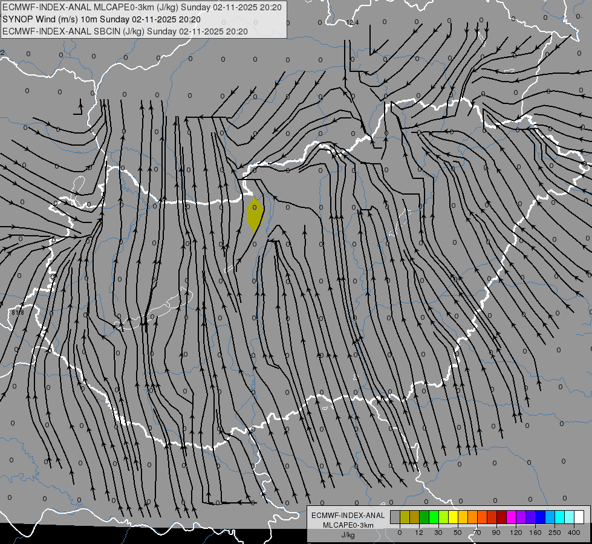Select the red swatch ending at 90
Screen dimensions: 592x544
coord(492,517)
